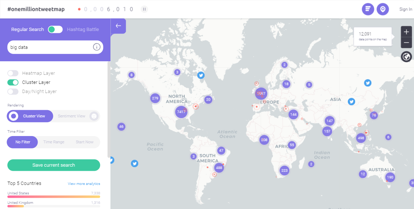414x209 pixels.
Task: Click the big data search field
Action: (x=49, y=47)
